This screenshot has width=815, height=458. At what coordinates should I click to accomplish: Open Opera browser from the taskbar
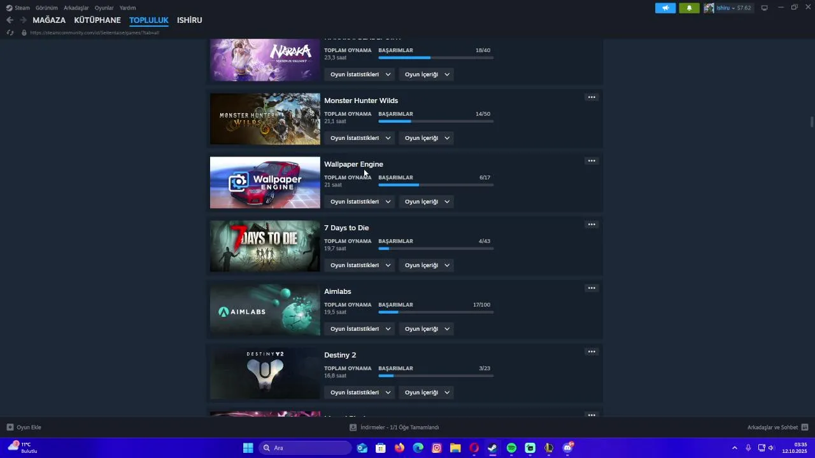[474, 448]
